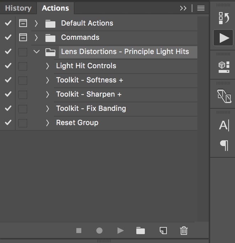
Task: Toggle dialog box for Toolkit - Sharpen +
Action: coord(23,94)
